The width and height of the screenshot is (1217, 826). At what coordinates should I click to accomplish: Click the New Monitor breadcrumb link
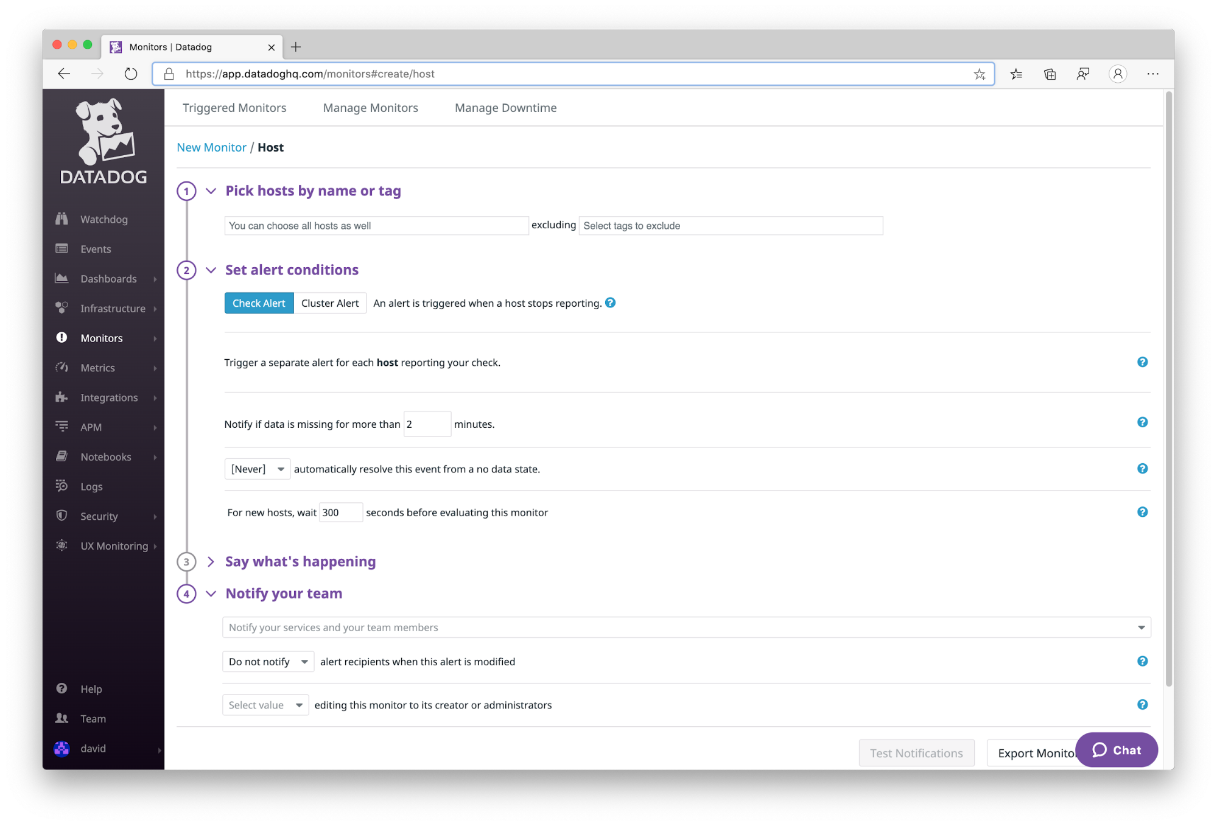pyautogui.click(x=210, y=147)
